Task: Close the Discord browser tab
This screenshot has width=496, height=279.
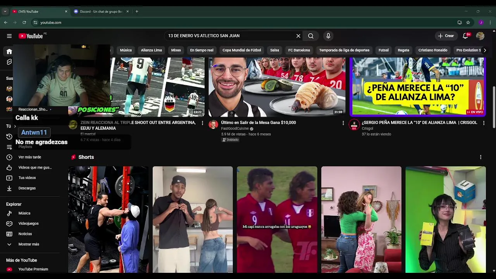Action: tap(127, 12)
